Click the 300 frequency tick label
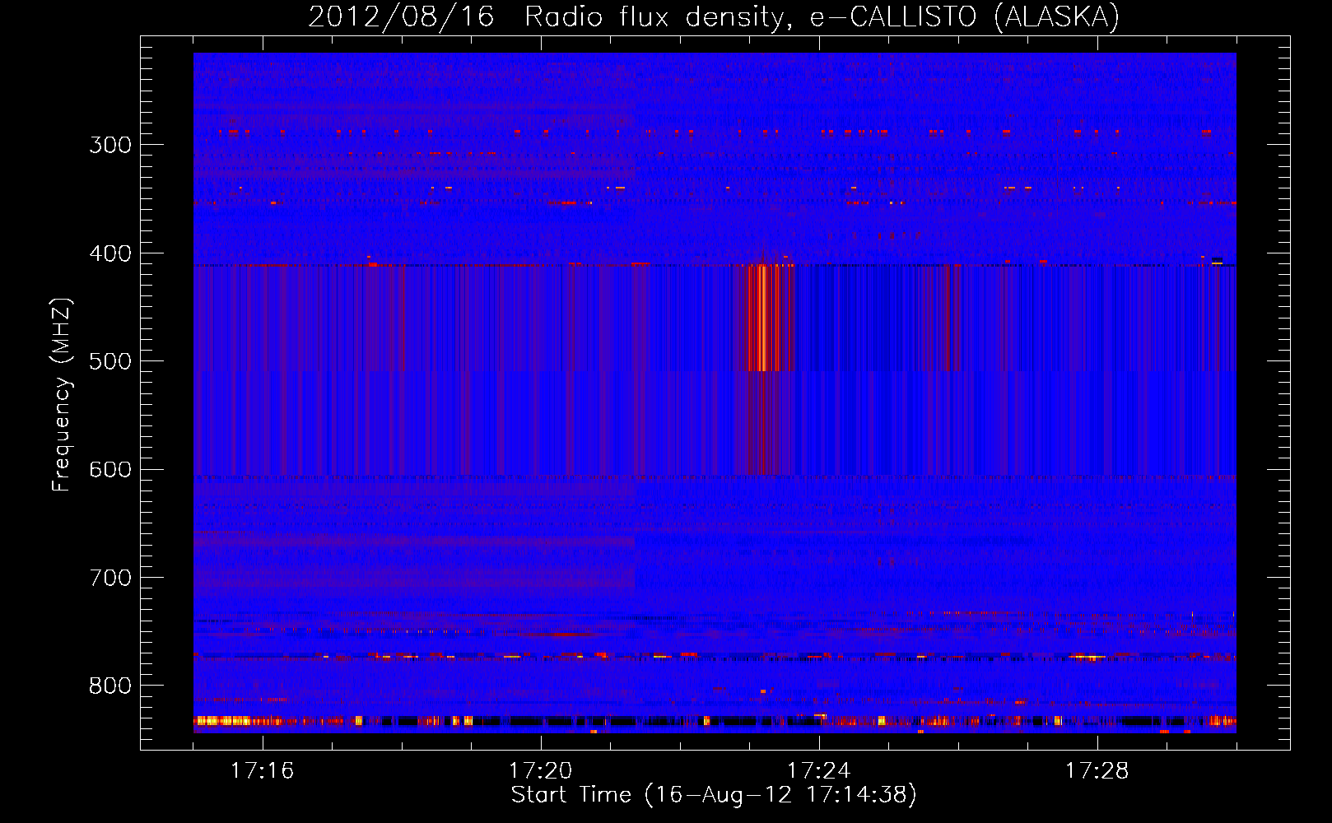 [x=110, y=145]
